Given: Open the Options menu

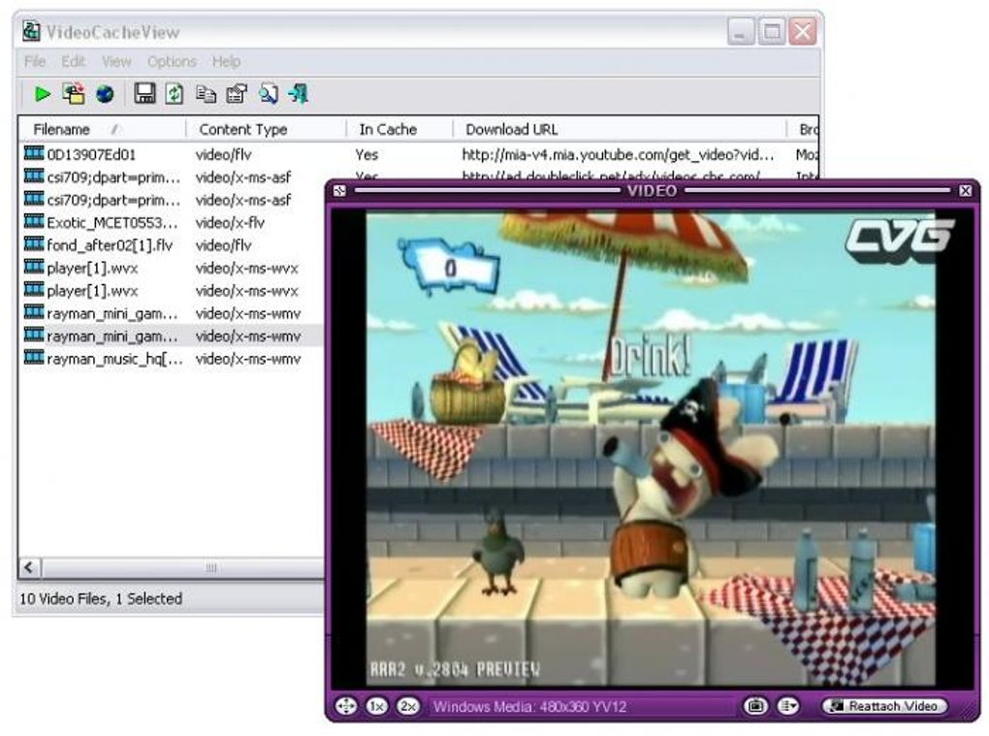Looking at the screenshot, I should 172,61.
